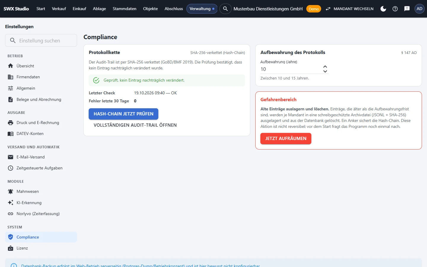Click the red Jetzt aufräumen button
The image size is (427, 267).
coord(286,139)
